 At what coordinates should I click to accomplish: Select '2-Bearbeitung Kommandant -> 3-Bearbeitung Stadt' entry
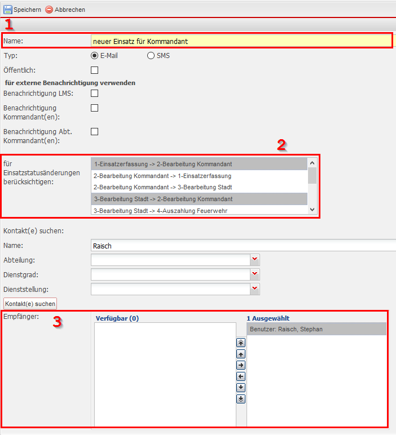[x=162, y=187]
